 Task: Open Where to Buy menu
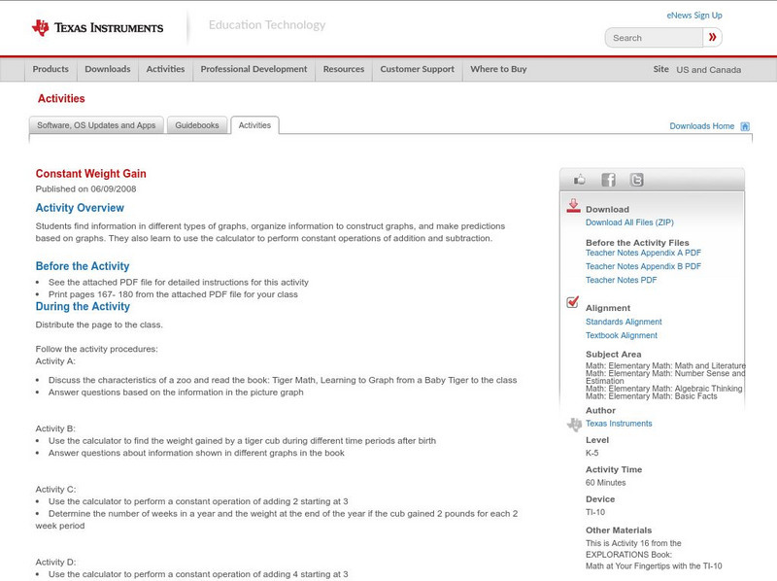(x=498, y=69)
